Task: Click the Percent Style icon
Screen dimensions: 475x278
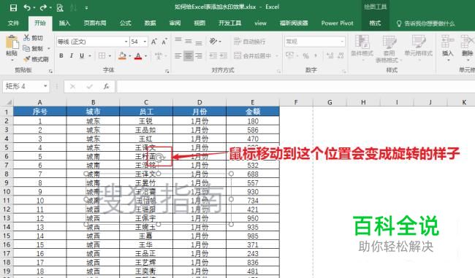Action: 305,55
